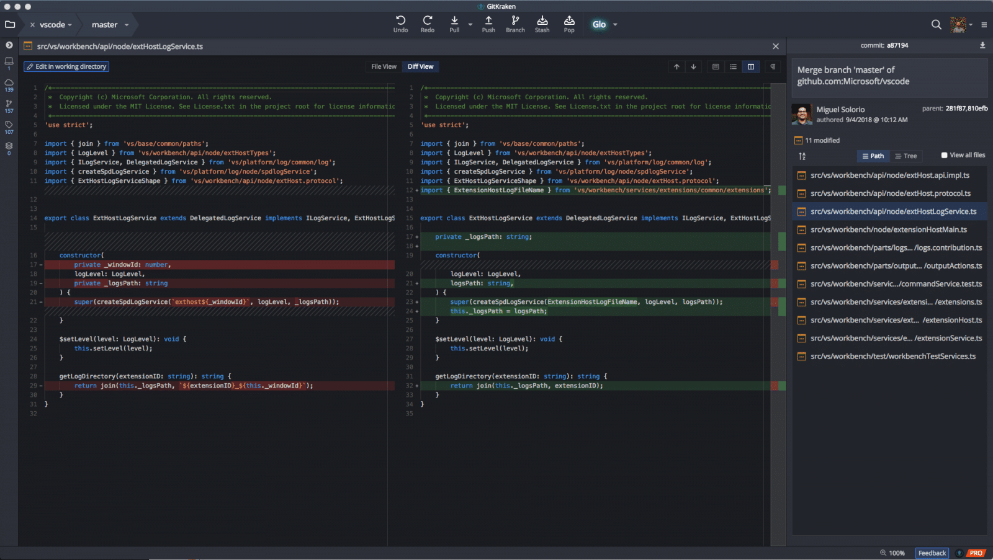Click Edit in working directory button
Image resolution: width=993 pixels, height=560 pixels.
click(x=66, y=66)
